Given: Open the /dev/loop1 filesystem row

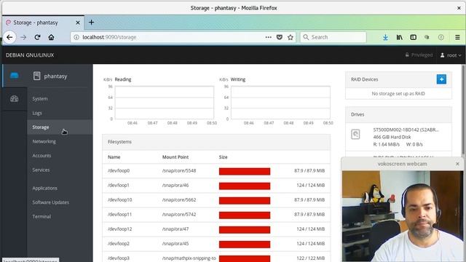Looking at the screenshot, I should (216, 186).
